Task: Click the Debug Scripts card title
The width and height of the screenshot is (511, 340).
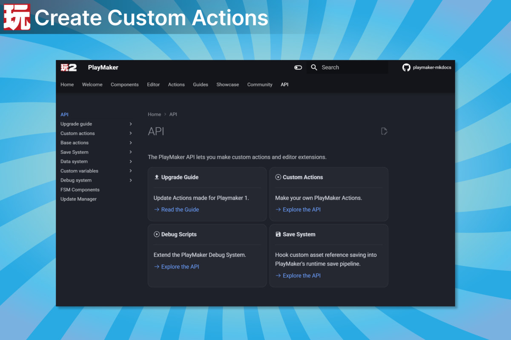Action: [x=179, y=234]
